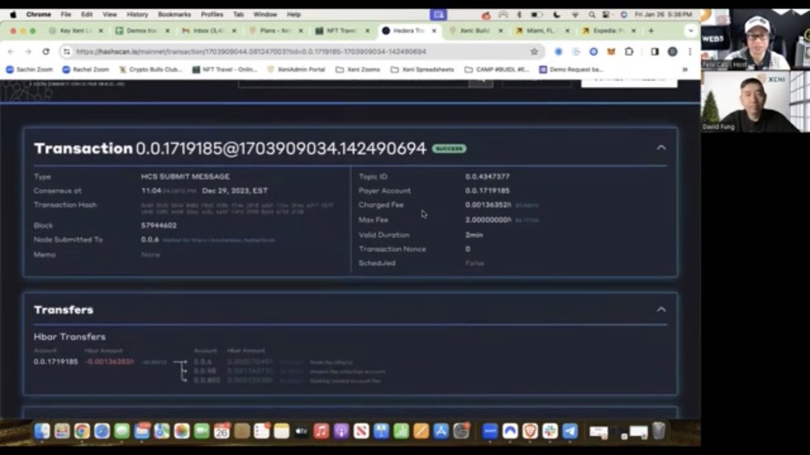Open Calendar from the Dock

(x=221, y=431)
